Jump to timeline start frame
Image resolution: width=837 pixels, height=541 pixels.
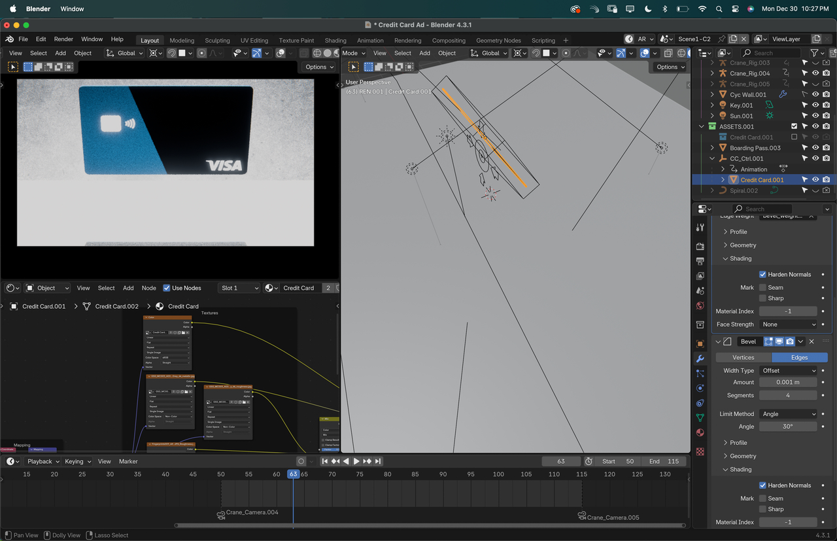pyautogui.click(x=325, y=461)
